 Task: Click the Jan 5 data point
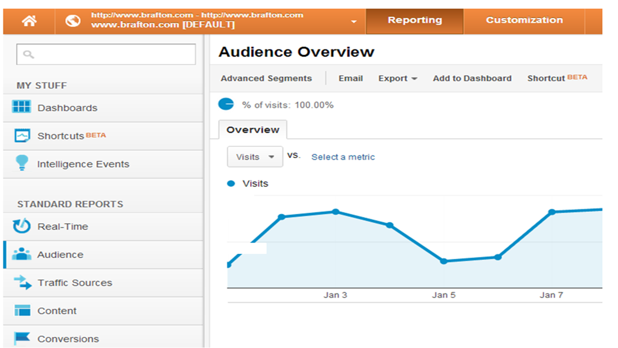(444, 261)
